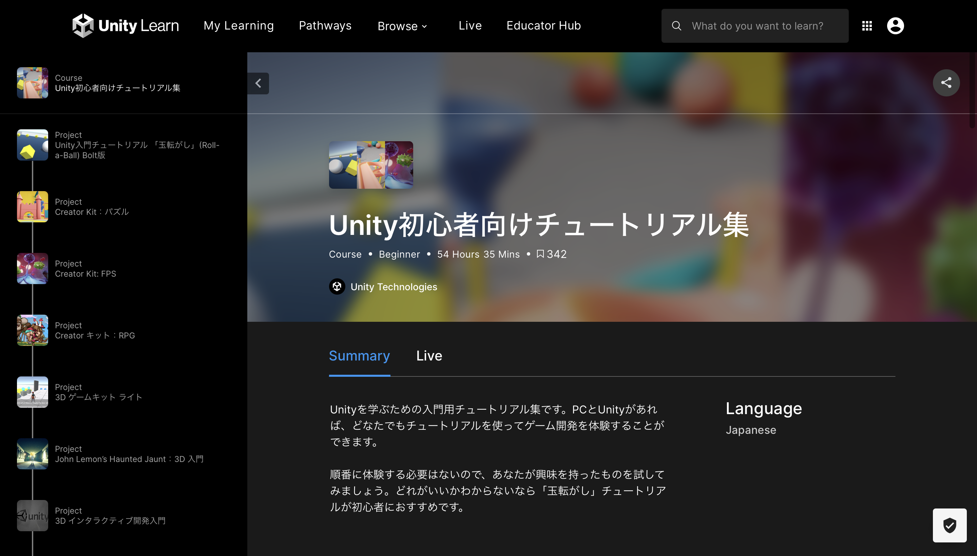
Task: Select 'Unity入門チュートリアル 「玉転がし」' project title
Action: coord(137,150)
